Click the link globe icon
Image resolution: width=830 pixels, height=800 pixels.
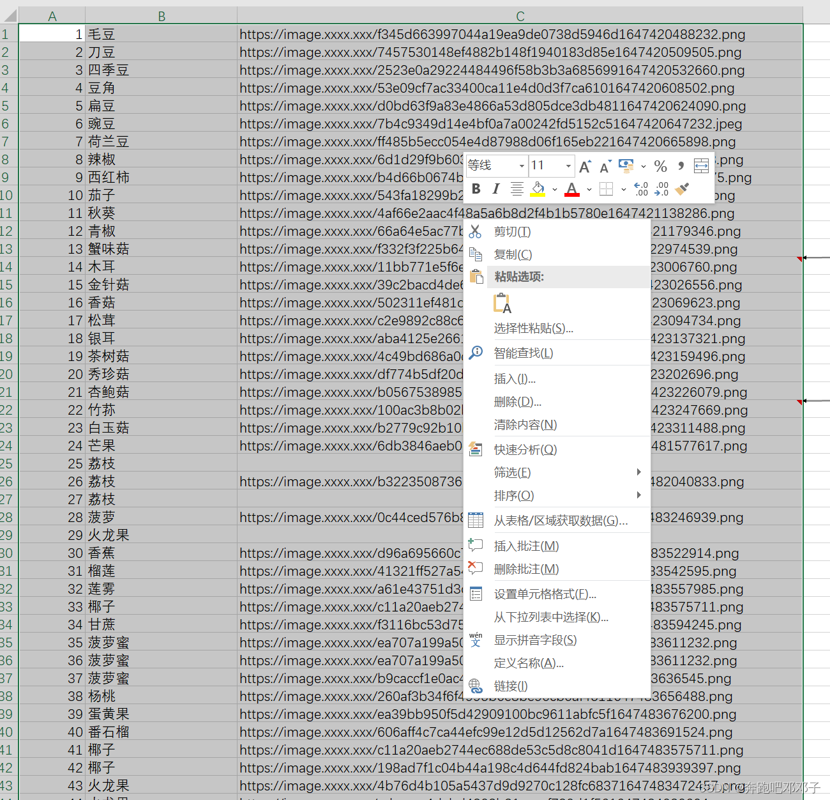(476, 686)
